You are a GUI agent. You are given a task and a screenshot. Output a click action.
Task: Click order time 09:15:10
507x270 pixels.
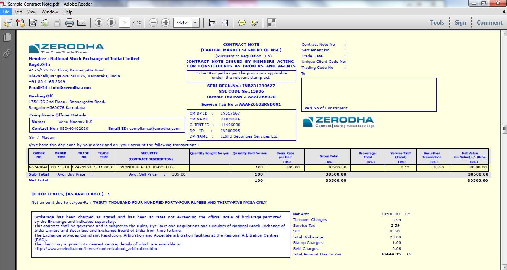tap(60, 167)
